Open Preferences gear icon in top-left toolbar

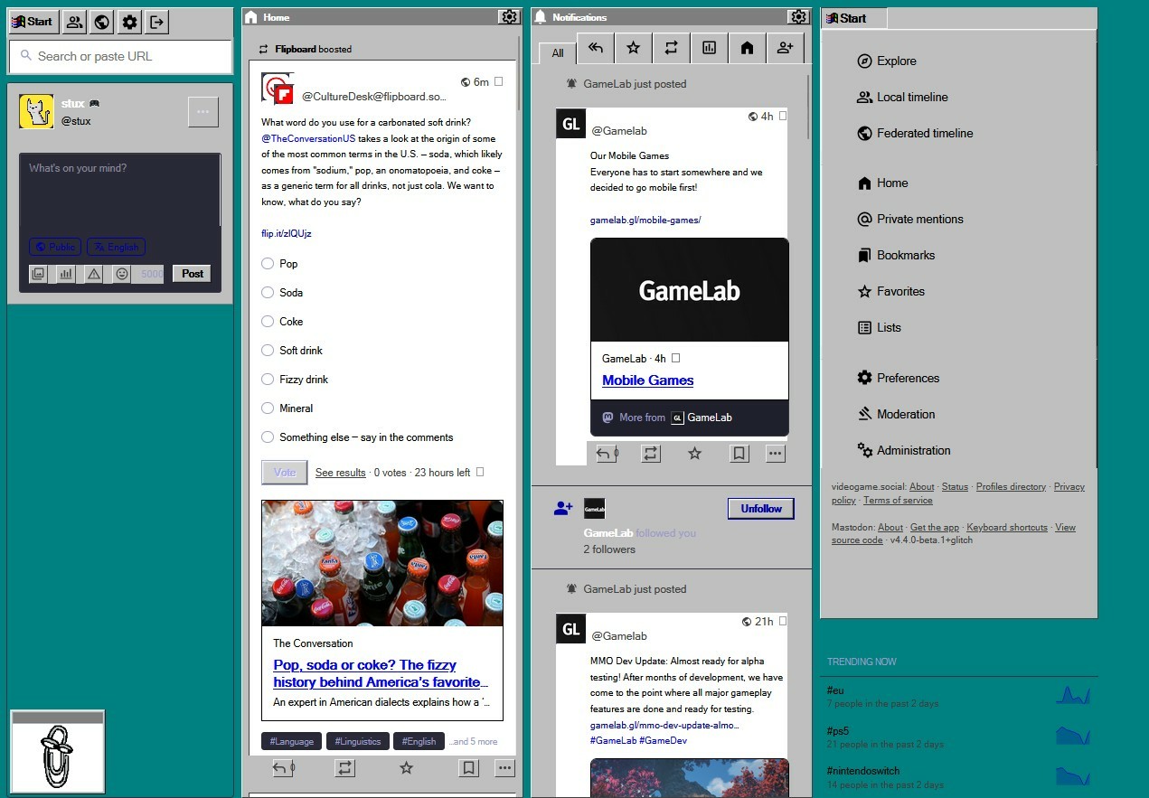pos(130,22)
